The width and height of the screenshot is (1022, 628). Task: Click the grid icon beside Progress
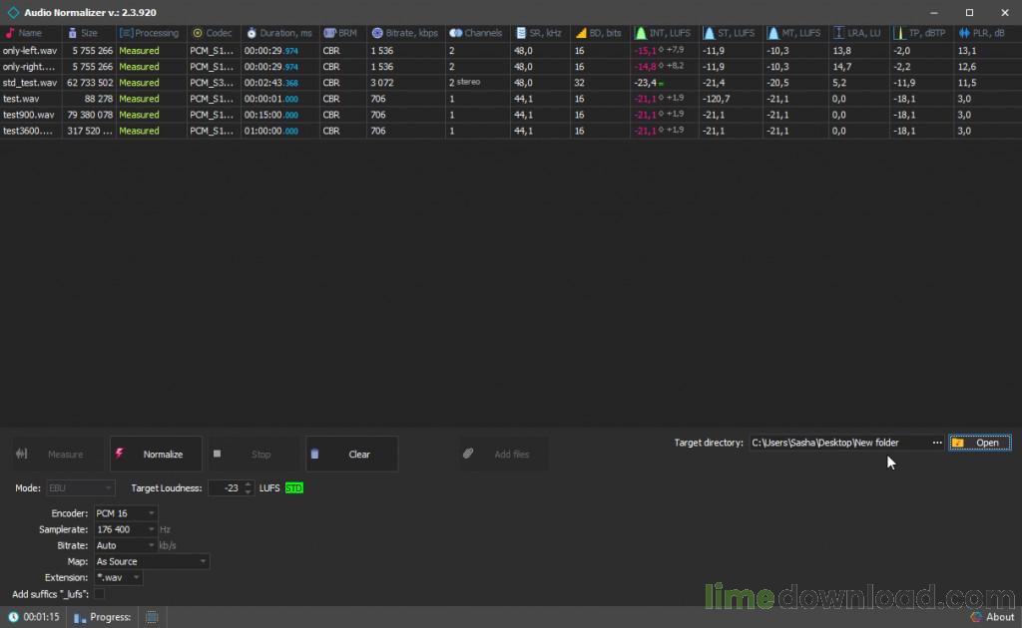tap(152, 617)
